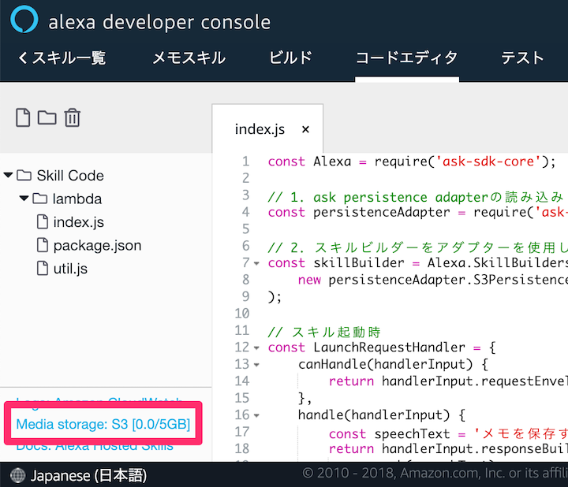The width and height of the screenshot is (568, 487).
Task: Click canHandle(handlerInput) on line 13
Action: (386, 364)
